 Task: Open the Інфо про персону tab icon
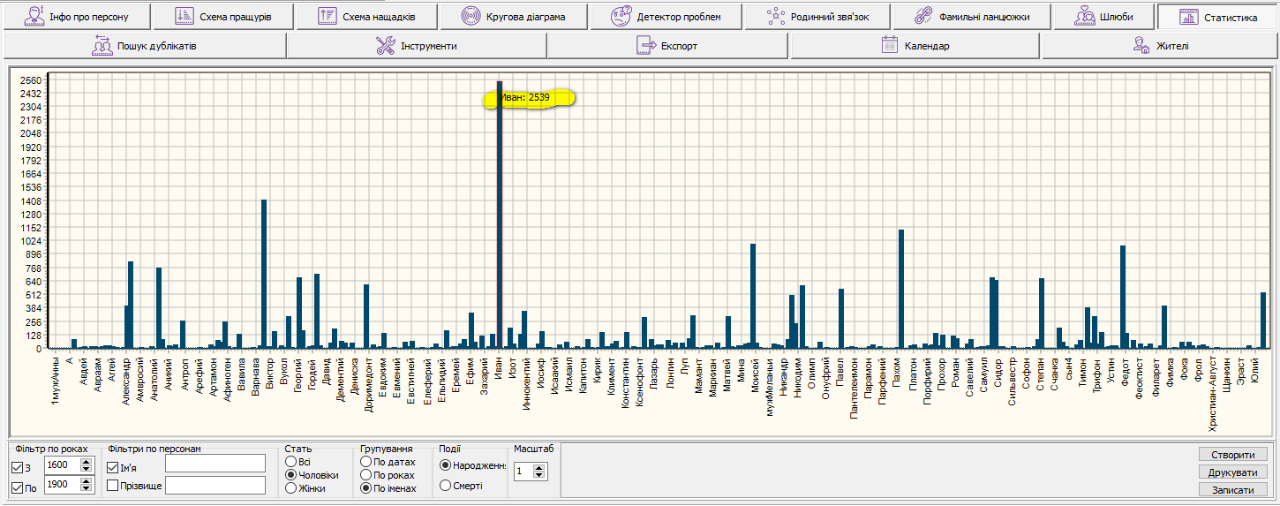34,17
